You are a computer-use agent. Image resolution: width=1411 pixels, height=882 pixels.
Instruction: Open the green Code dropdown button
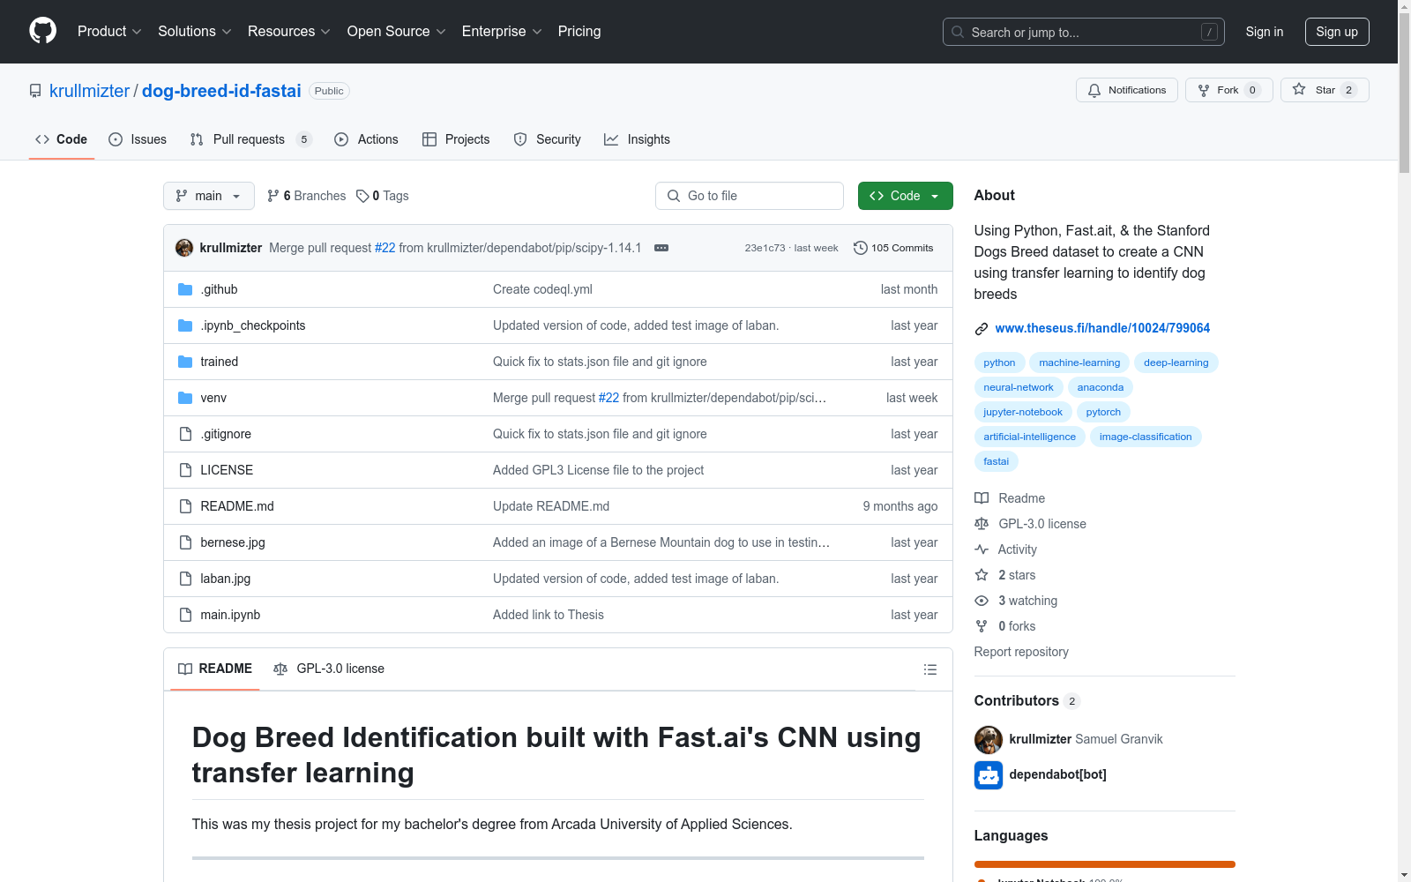click(x=906, y=196)
